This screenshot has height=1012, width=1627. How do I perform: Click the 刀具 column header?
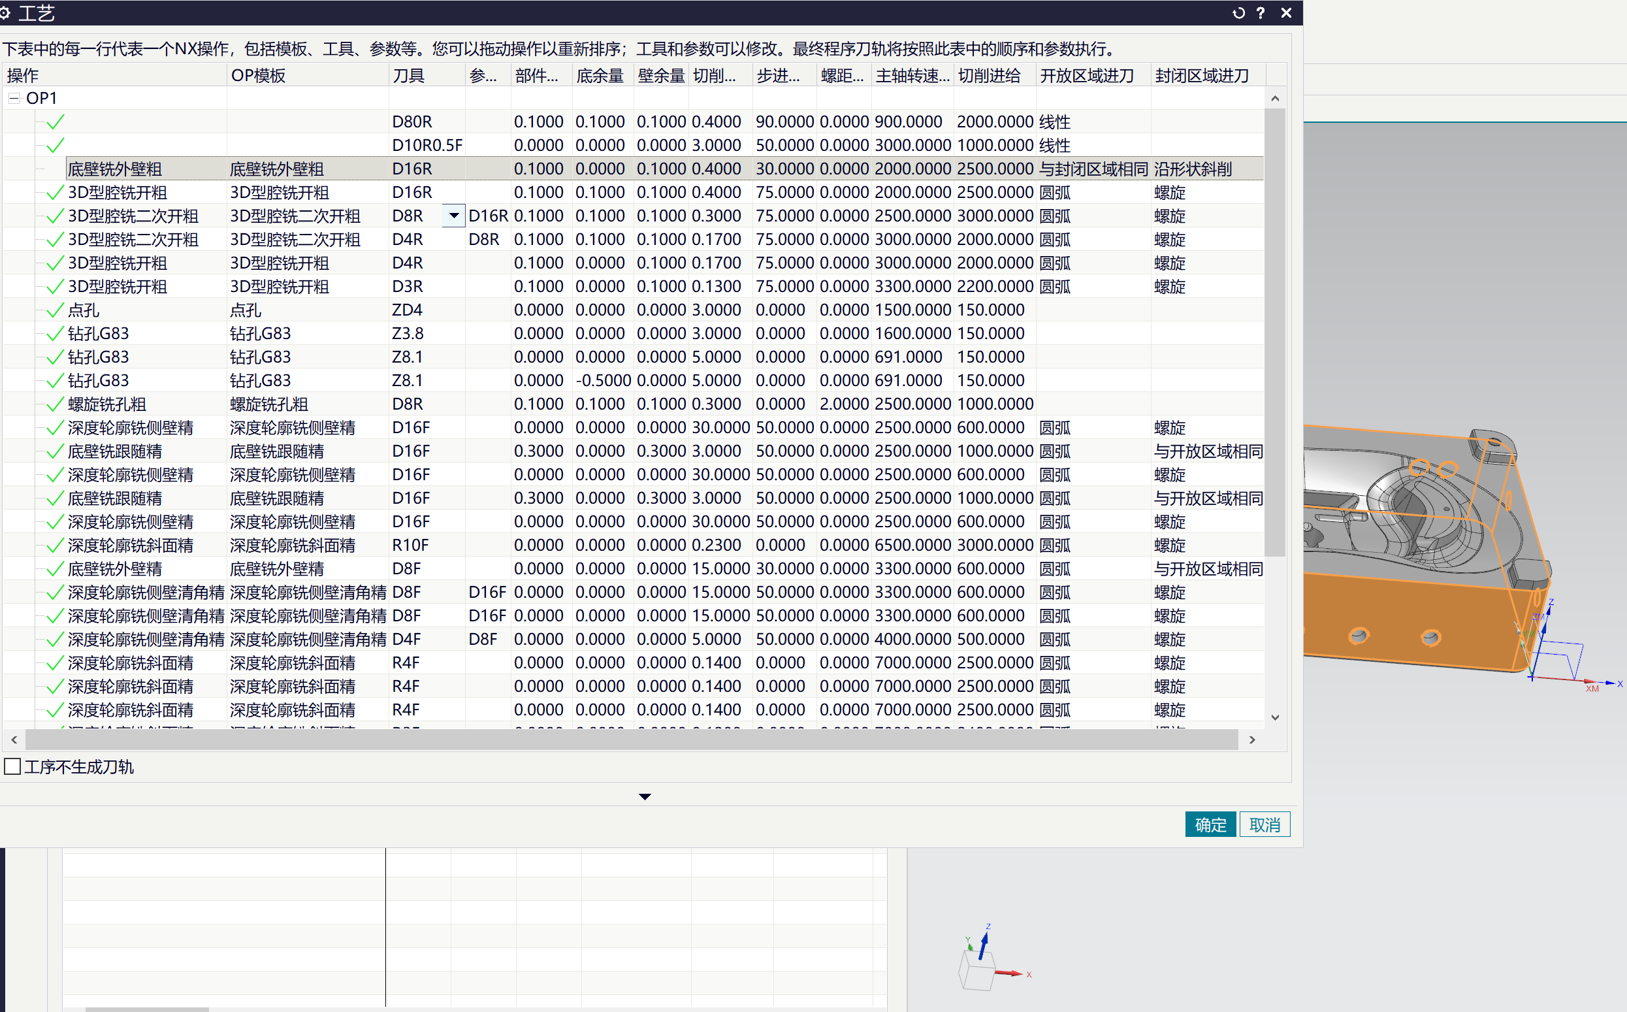(427, 76)
